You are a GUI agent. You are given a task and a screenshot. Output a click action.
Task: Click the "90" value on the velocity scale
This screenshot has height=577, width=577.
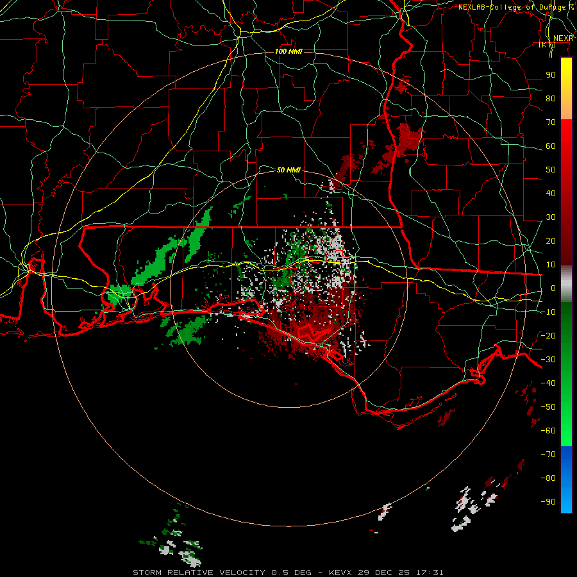coord(551,75)
